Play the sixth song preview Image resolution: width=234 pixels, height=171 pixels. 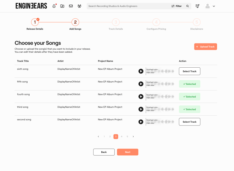point(141,71)
